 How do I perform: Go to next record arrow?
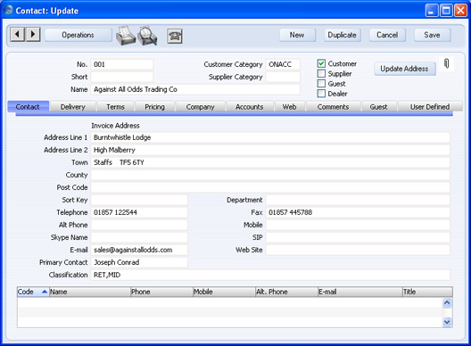pos(33,35)
